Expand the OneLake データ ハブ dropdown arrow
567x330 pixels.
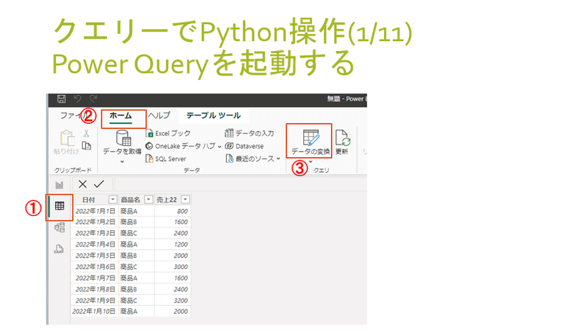pyautogui.click(x=220, y=147)
